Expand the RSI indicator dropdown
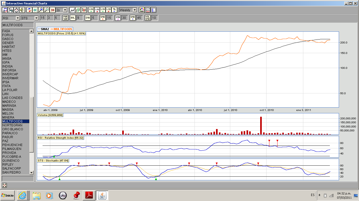359x201 pixels. click(18, 18)
